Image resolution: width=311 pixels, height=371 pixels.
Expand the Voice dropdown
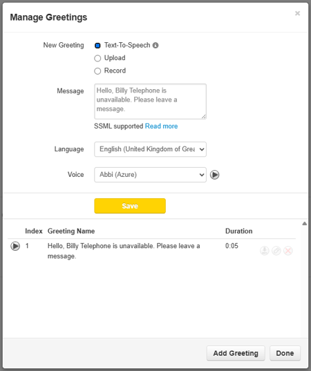[150, 175]
